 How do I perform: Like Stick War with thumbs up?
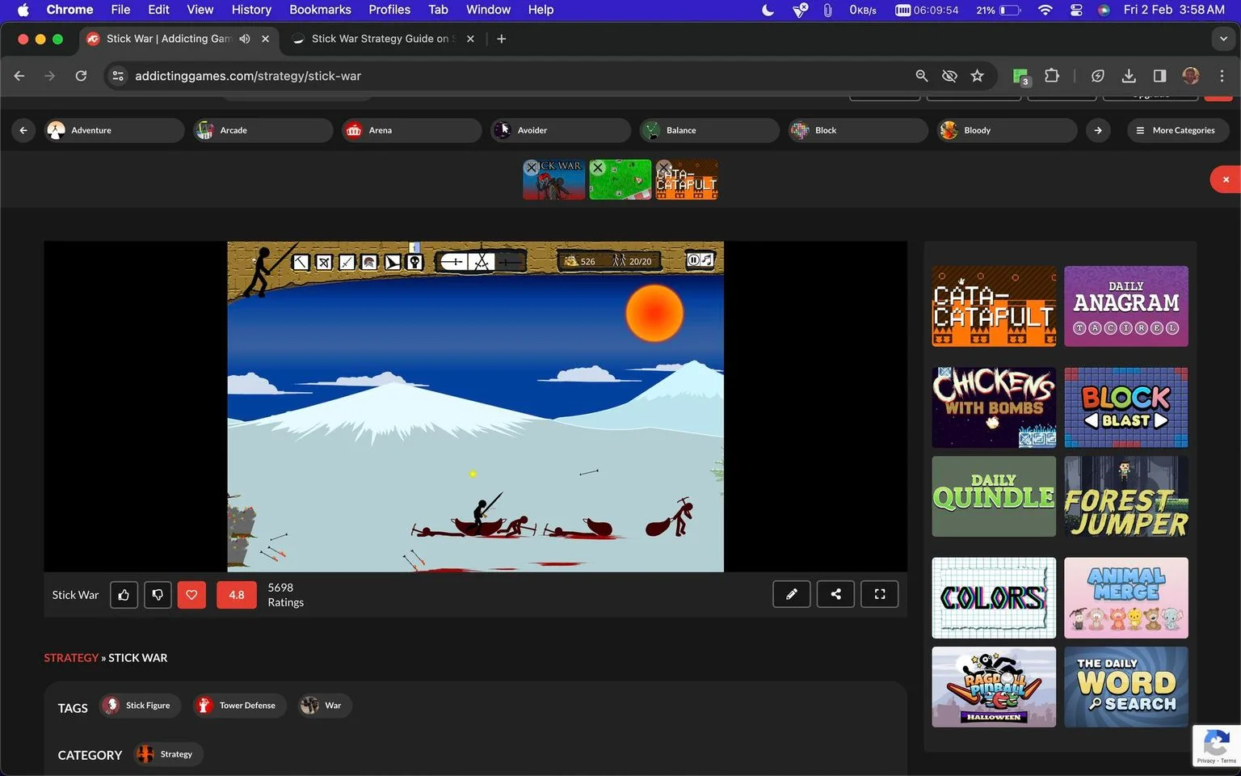[124, 595]
